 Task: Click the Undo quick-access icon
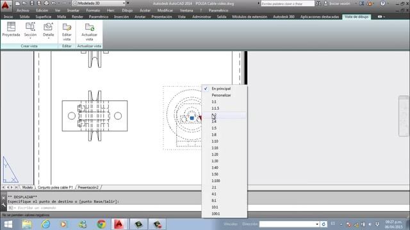click(x=54, y=3)
